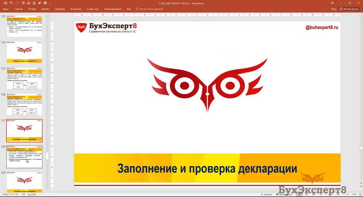The width and height of the screenshot is (363, 197).
Task: Open the Файл menu
Action: [x=6, y=9]
